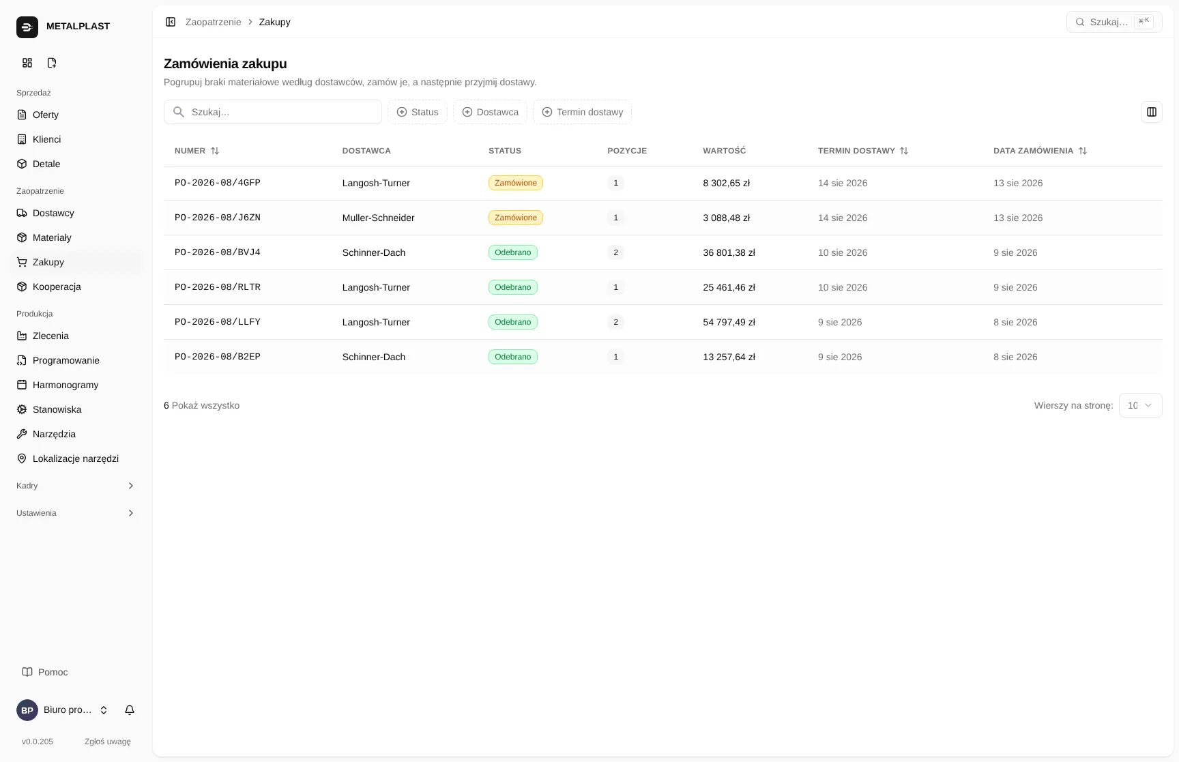Go to Oferty in the sidebar
This screenshot has width=1179, height=762.
76,115
